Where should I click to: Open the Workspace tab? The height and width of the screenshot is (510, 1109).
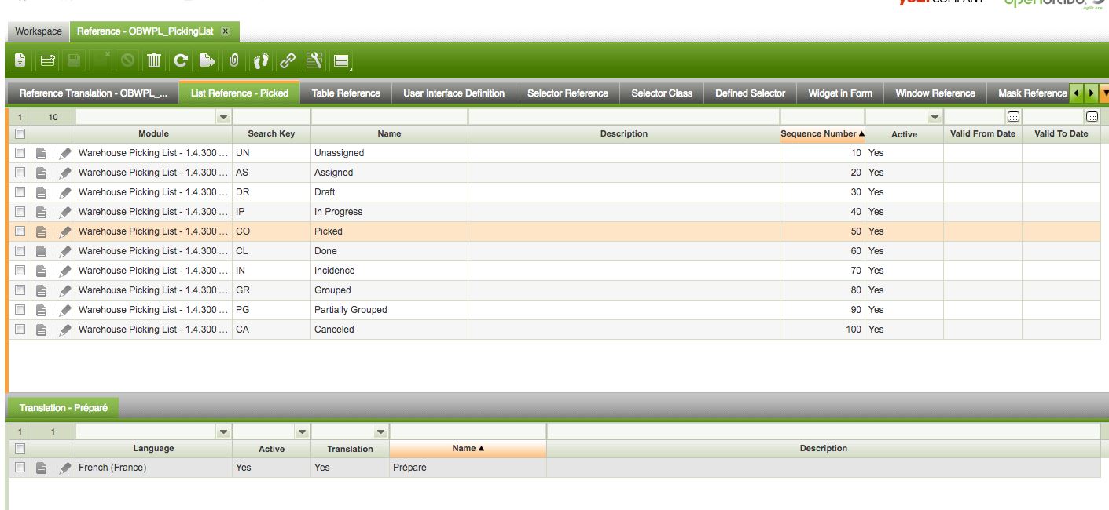(x=38, y=31)
